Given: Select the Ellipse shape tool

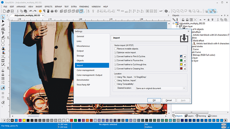Looking at the screenshot, I should point(3,45).
